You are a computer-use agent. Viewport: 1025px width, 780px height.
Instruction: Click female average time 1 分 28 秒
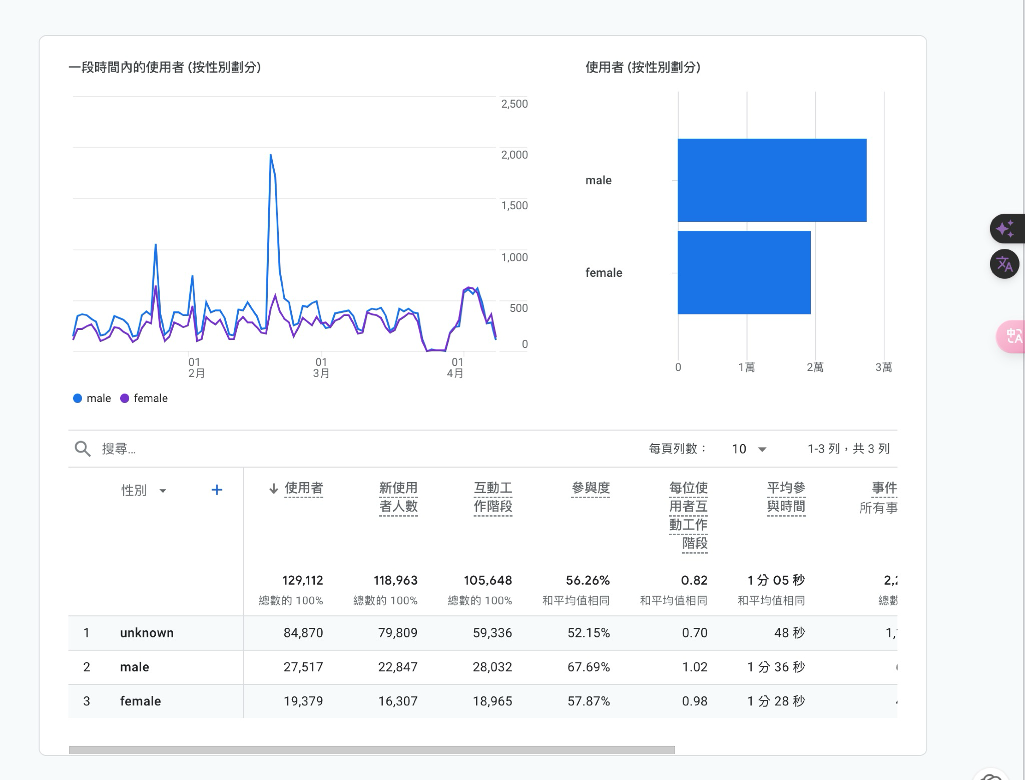coord(776,701)
